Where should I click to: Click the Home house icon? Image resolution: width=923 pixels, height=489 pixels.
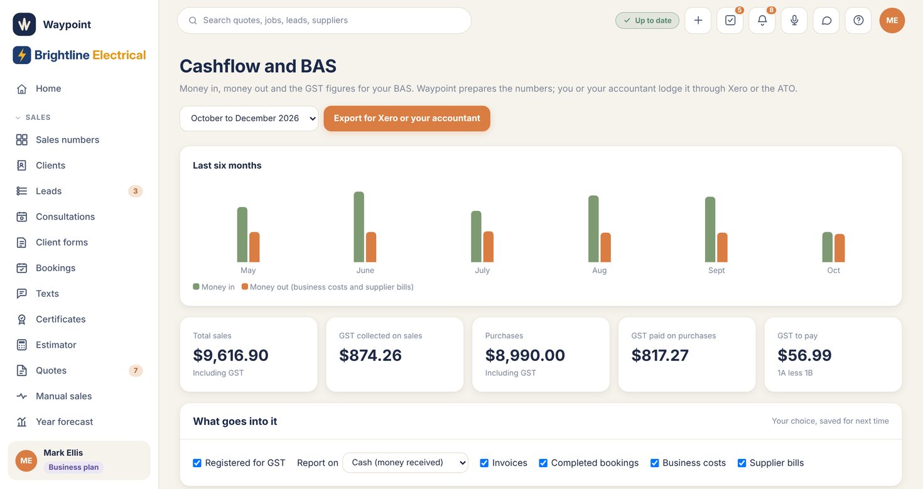click(22, 89)
